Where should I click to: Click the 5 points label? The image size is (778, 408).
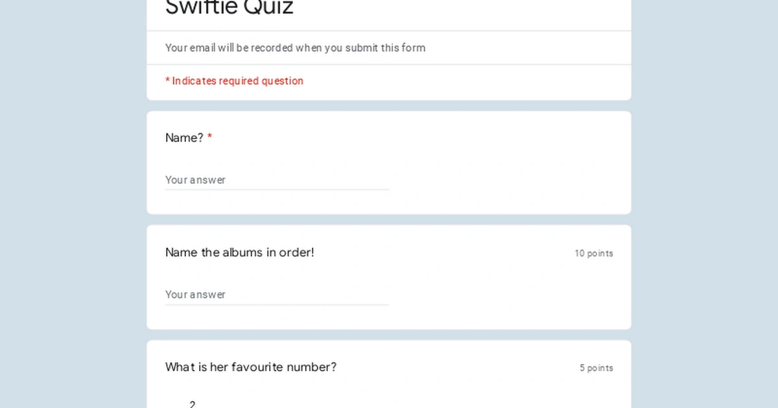click(x=595, y=368)
